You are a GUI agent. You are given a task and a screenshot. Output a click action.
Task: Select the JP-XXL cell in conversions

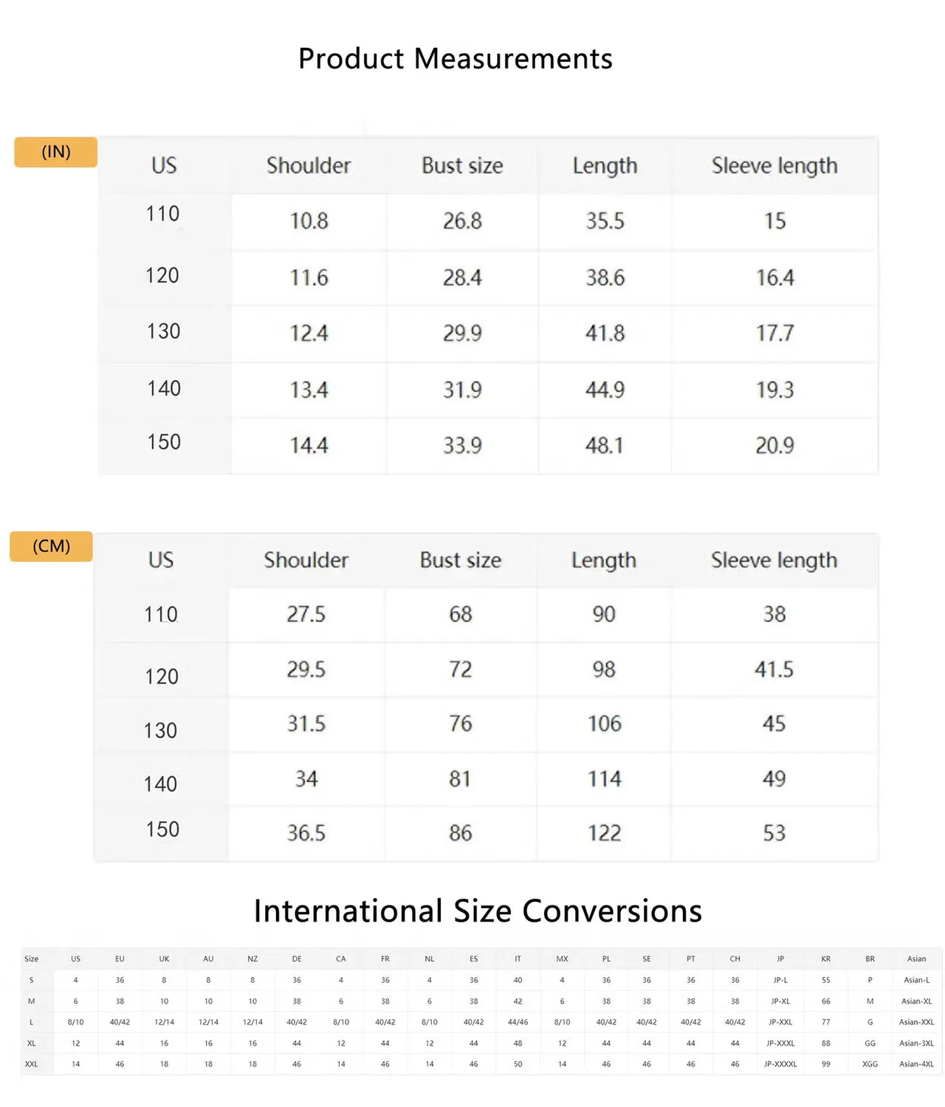click(780, 1022)
